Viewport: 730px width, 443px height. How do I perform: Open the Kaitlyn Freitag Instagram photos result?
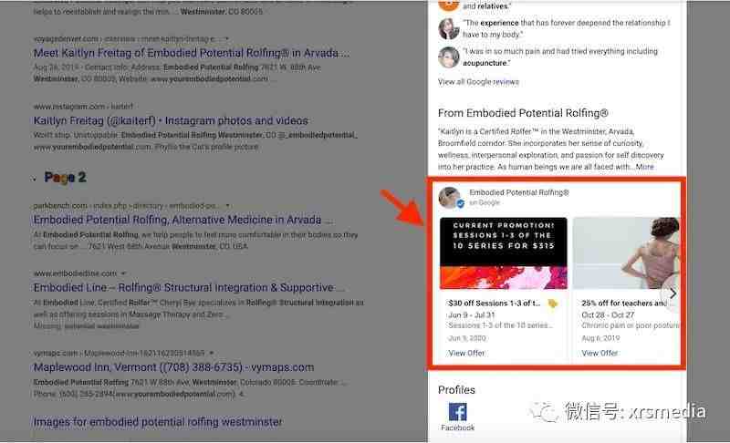click(x=171, y=121)
